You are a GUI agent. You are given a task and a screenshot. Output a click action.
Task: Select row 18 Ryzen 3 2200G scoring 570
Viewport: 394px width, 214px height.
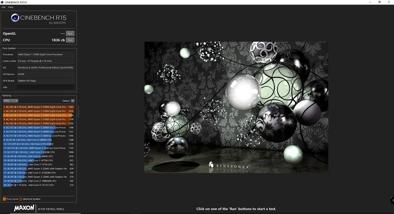click(x=38, y=177)
